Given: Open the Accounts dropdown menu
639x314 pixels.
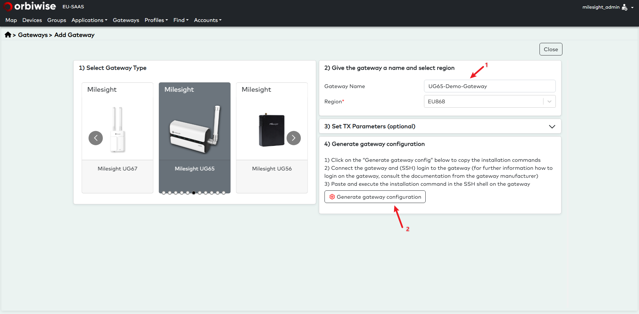Looking at the screenshot, I should [x=208, y=20].
